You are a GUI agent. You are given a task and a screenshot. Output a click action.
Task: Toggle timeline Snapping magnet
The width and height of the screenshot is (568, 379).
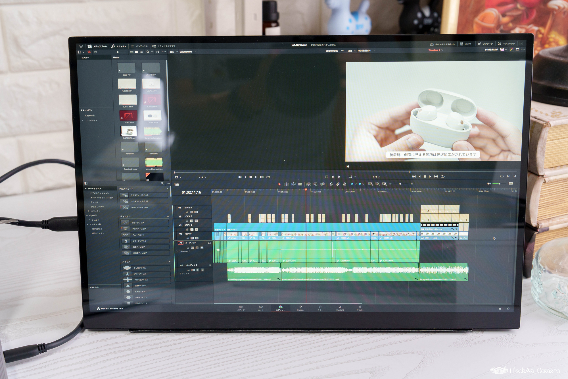[331, 184]
